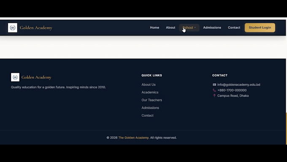Click the page vertical scrollbar thumb
The image size is (287, 162).
click(286, 129)
